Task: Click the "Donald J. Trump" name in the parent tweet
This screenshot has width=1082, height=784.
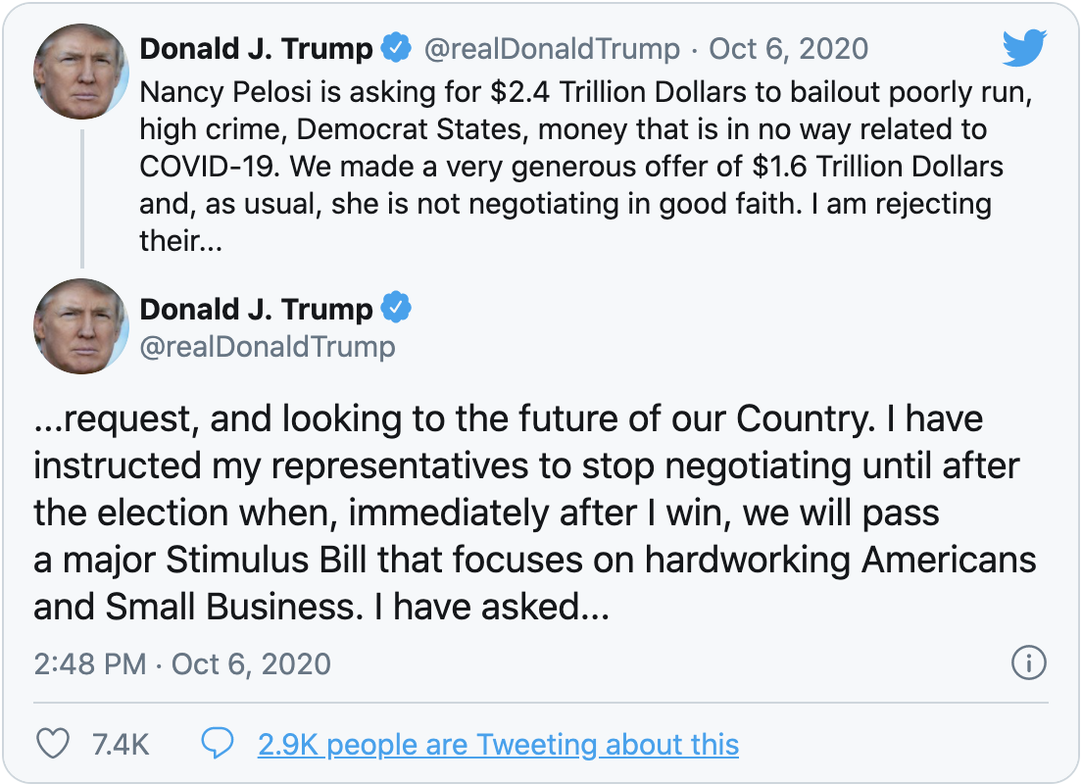Action: (x=257, y=48)
